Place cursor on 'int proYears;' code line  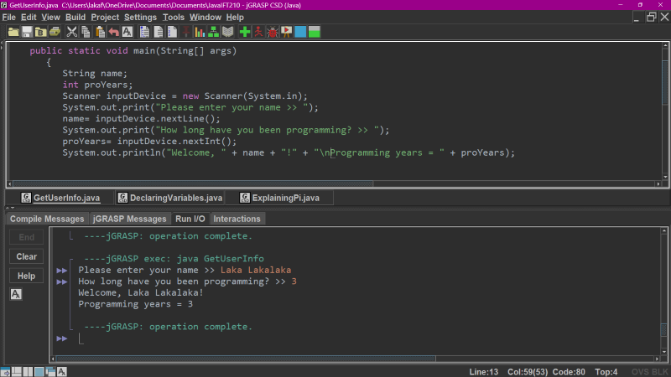(x=97, y=85)
